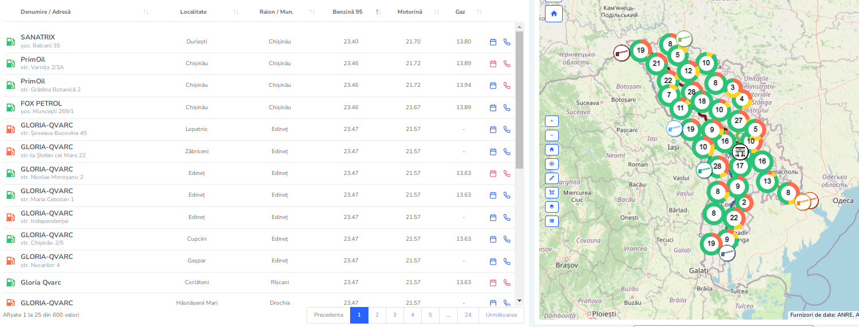Select the pencil draw tool on map
Image resolution: width=859 pixels, height=327 pixels.
(x=552, y=178)
